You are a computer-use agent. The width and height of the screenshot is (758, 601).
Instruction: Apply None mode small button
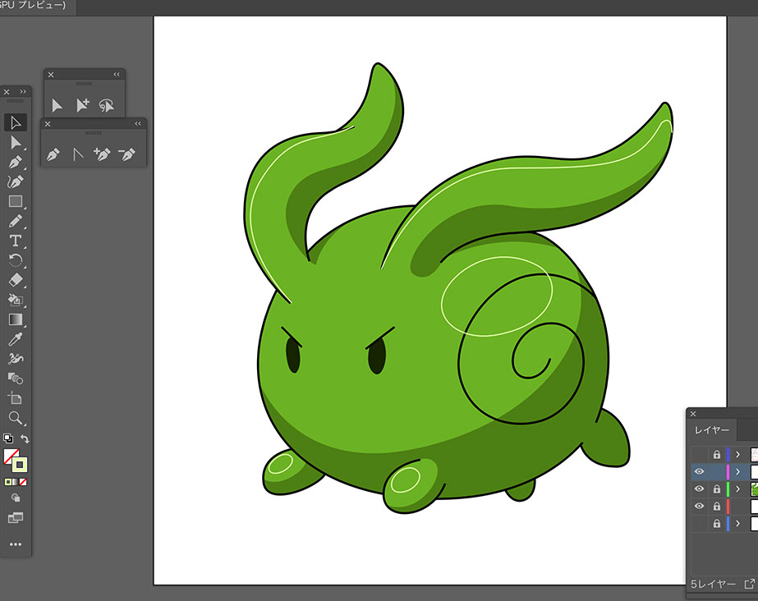pyautogui.click(x=23, y=482)
